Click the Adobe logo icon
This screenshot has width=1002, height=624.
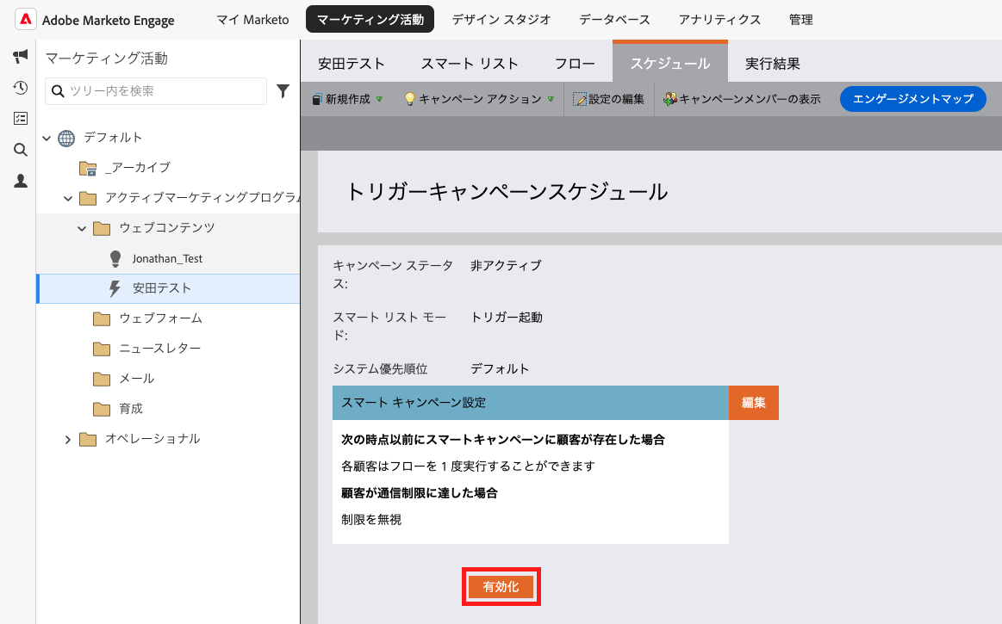pyautogui.click(x=26, y=19)
